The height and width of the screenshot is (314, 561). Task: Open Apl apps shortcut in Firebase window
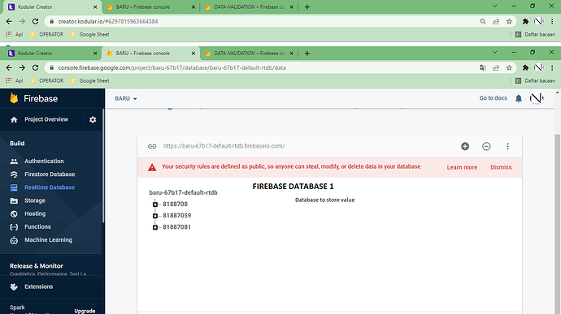(15, 81)
